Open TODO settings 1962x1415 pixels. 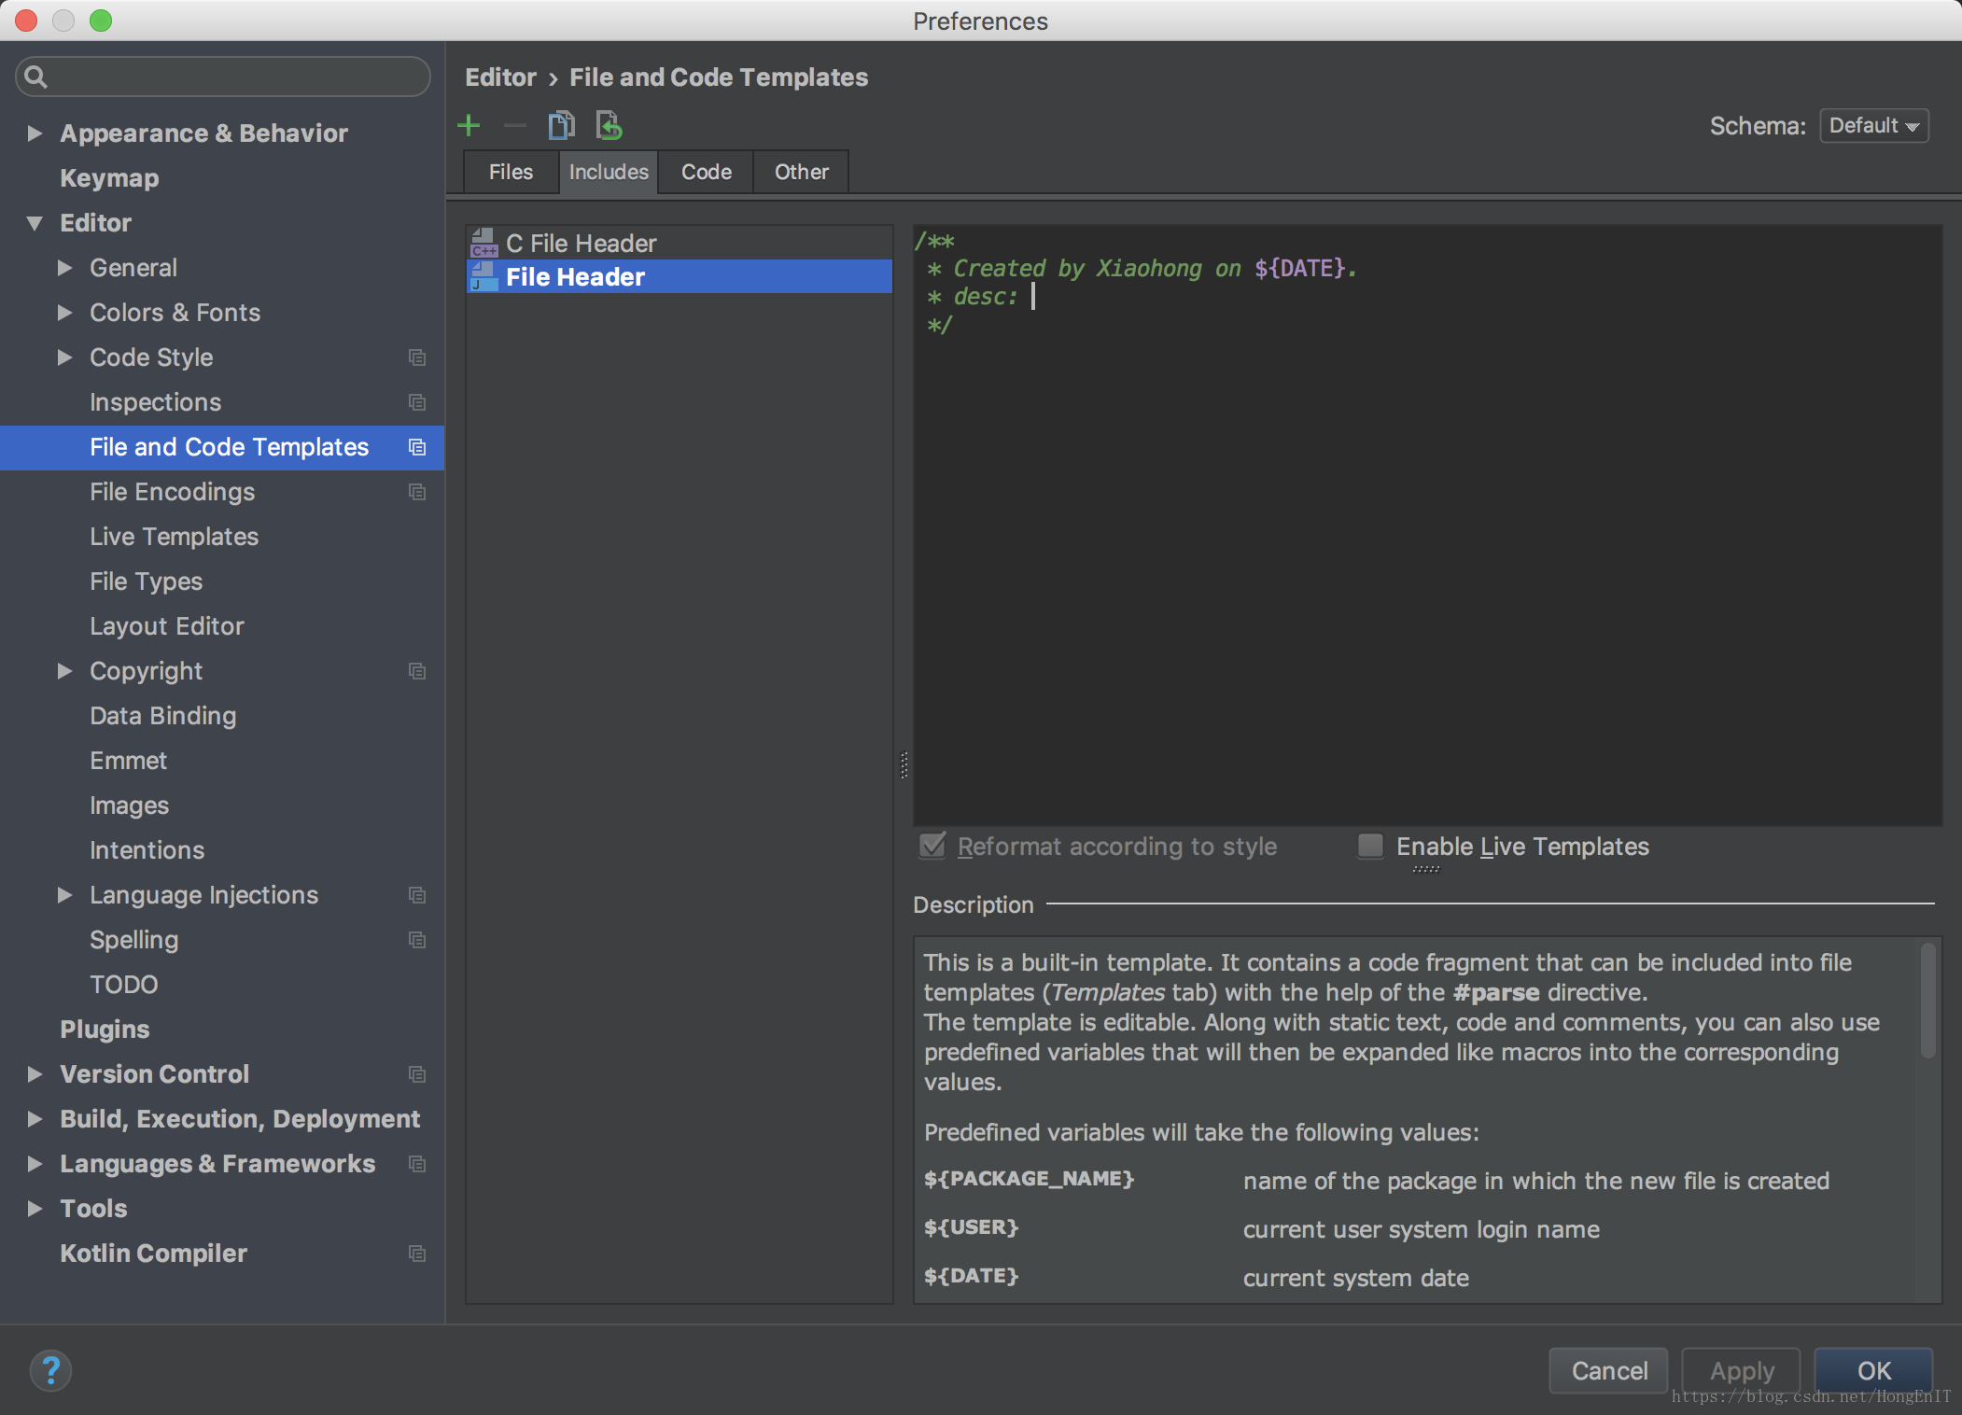coord(123,985)
